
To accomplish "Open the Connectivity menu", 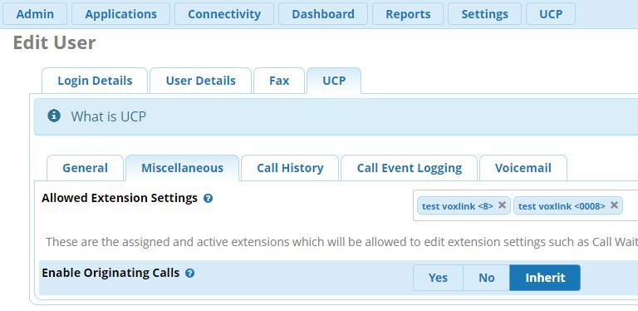I will [224, 14].
